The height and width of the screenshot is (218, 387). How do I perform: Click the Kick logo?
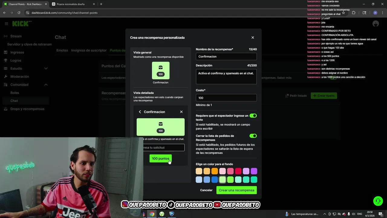click(x=22, y=24)
